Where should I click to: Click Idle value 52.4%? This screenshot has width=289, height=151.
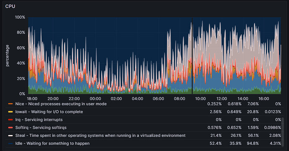216,143
